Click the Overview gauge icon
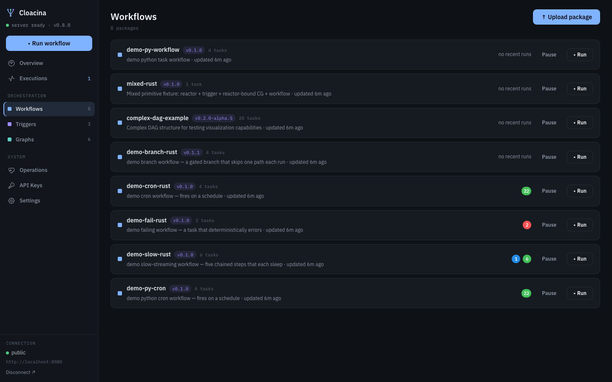 (11, 63)
